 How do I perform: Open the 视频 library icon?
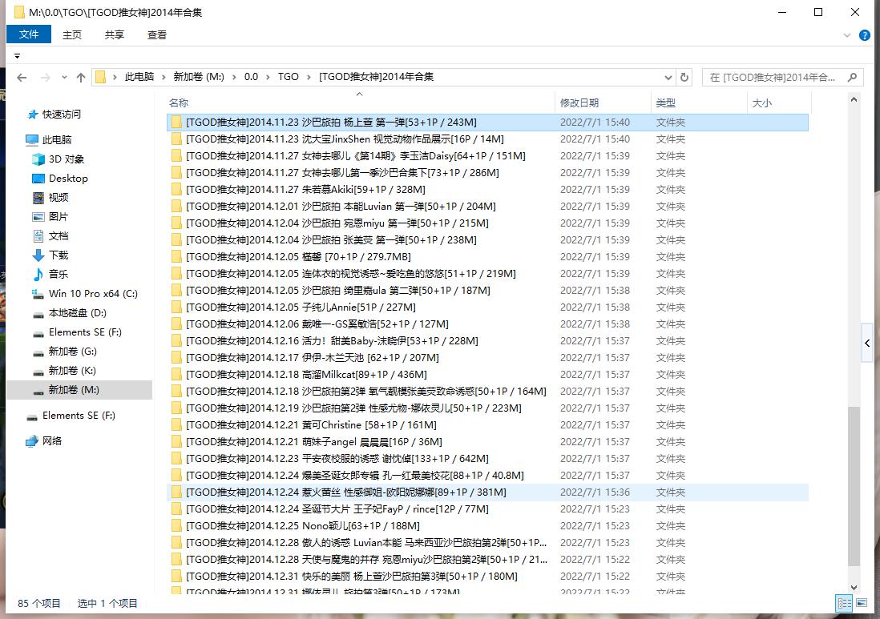point(38,197)
